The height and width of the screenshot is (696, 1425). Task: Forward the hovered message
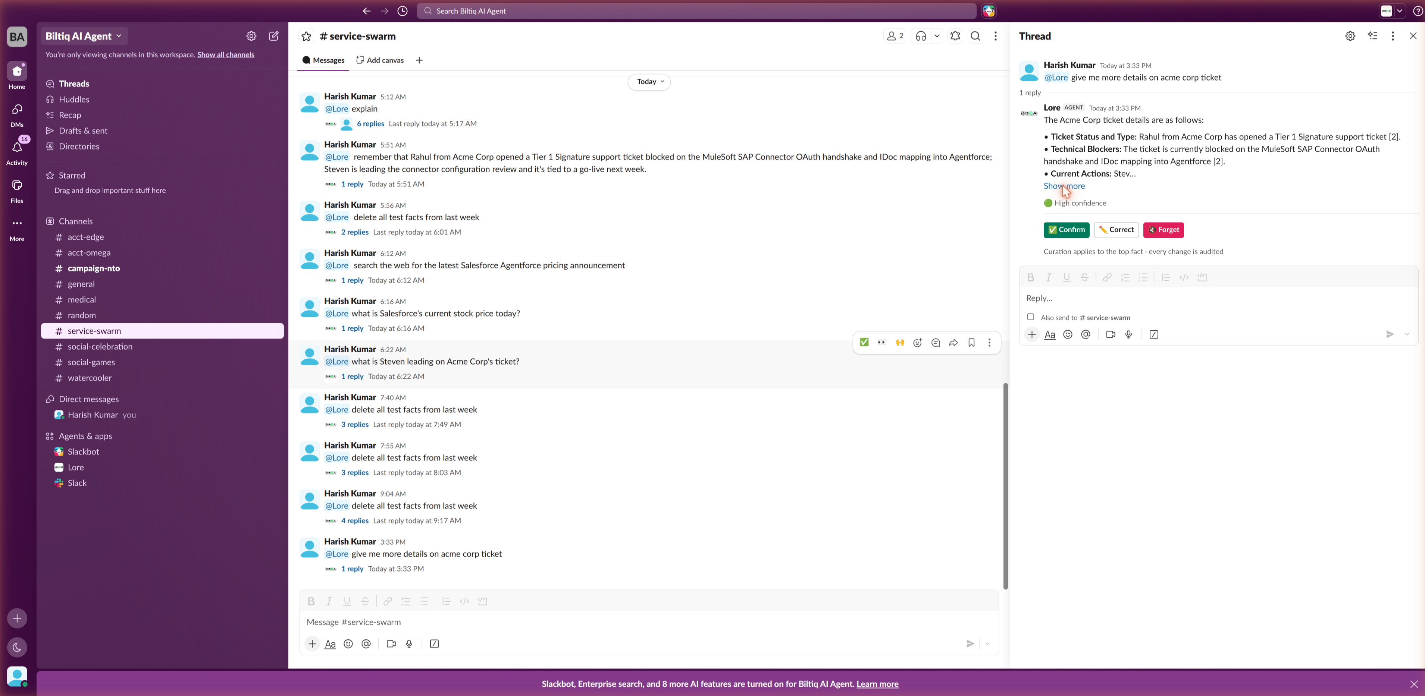pyautogui.click(x=954, y=343)
